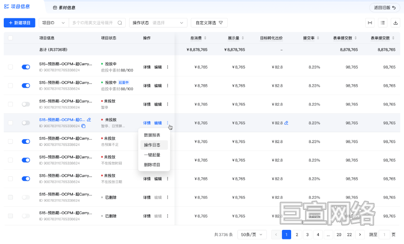Go to the previous page arrow

click(x=276, y=234)
